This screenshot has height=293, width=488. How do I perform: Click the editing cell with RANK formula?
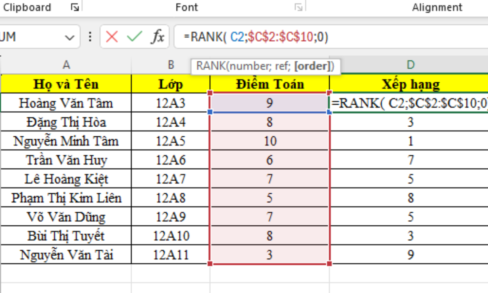click(x=409, y=103)
